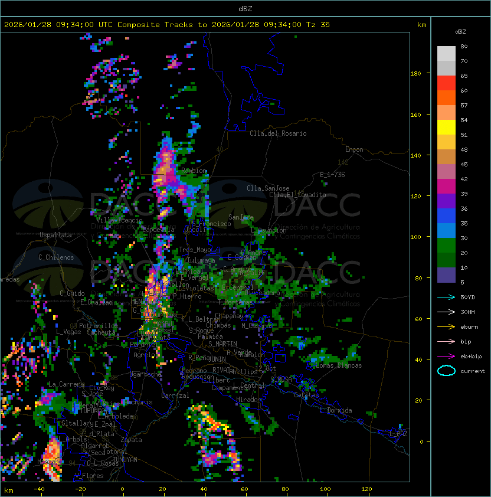Click the Anchoris map label

point(139,402)
